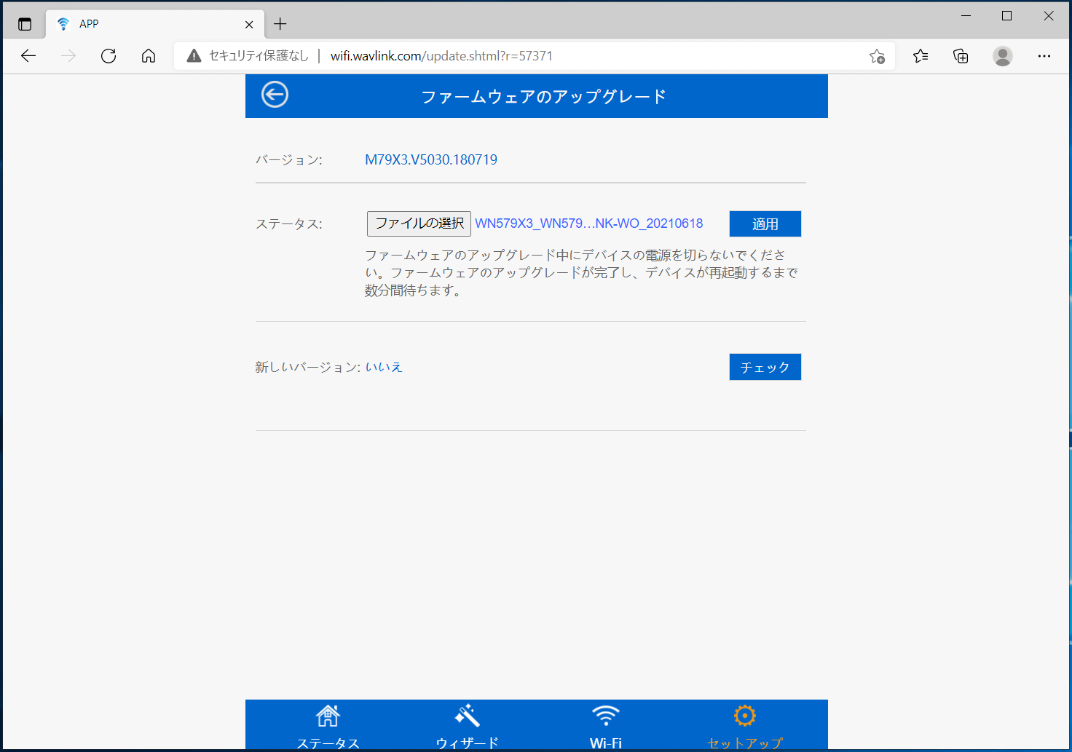Open browser settings and more menu

coord(1044,56)
